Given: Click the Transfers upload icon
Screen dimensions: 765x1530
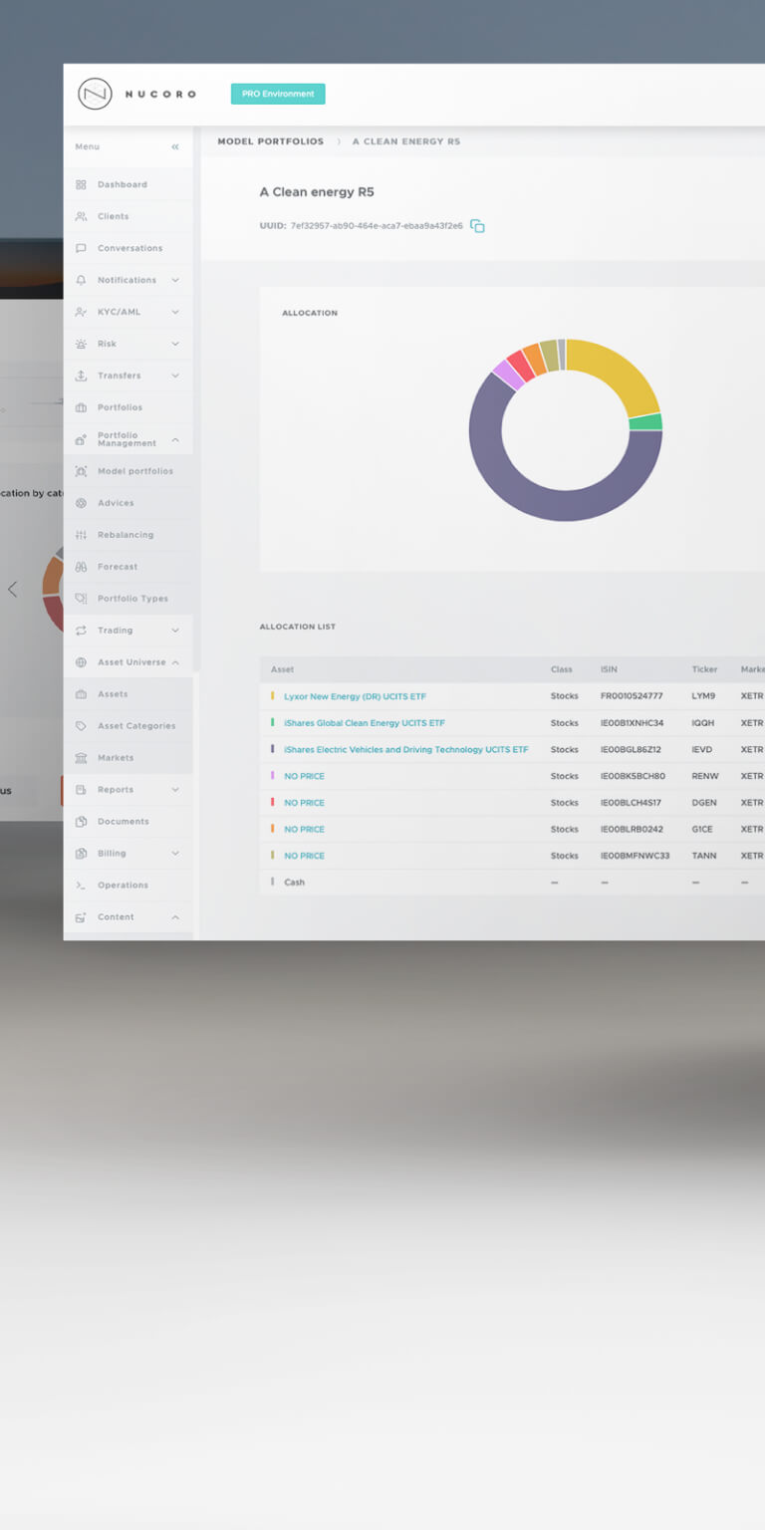Looking at the screenshot, I should (81, 377).
